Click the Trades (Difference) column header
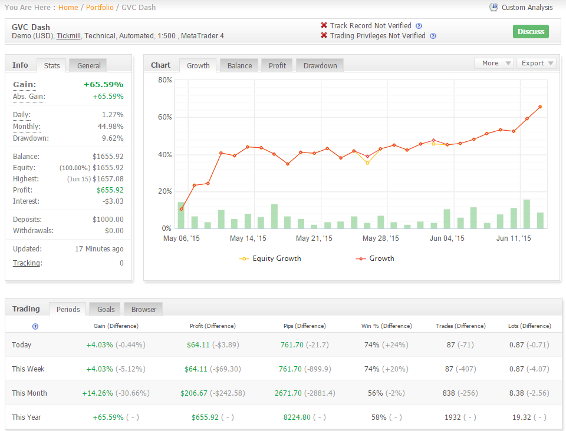The height and width of the screenshot is (431, 566). [x=460, y=326]
